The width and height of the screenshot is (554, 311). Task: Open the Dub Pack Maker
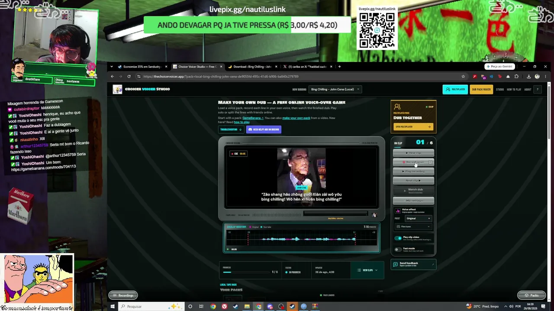tap(481, 89)
